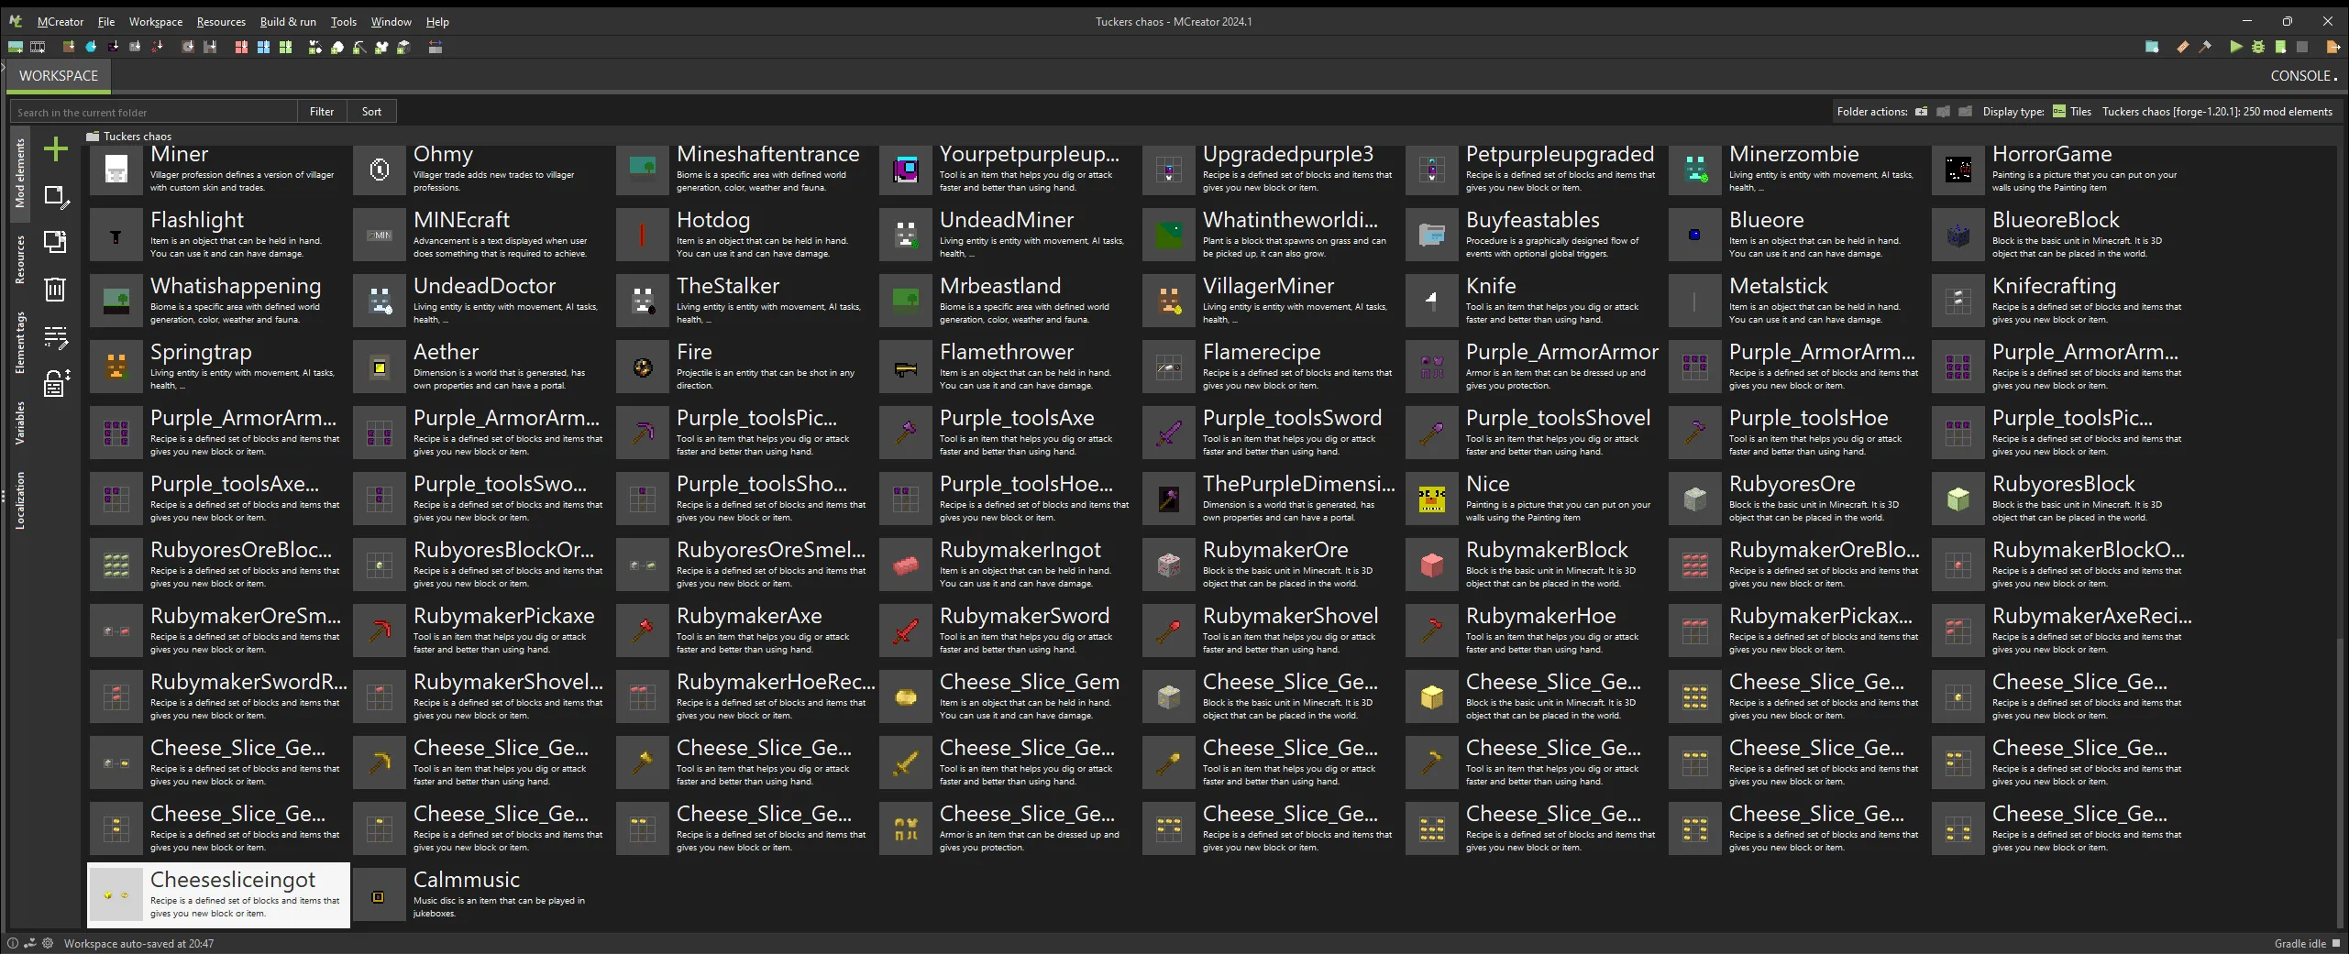2349x954 pixels.
Task: Click the search current folder field
Action: pyautogui.click(x=154, y=112)
